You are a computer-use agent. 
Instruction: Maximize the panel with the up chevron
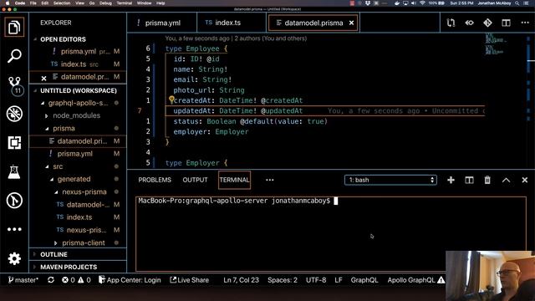506,180
